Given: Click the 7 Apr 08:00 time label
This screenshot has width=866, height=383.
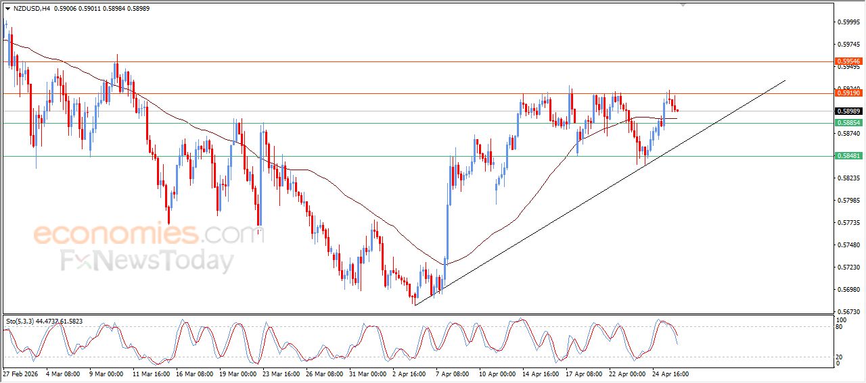Looking at the screenshot, I should tap(451, 373).
